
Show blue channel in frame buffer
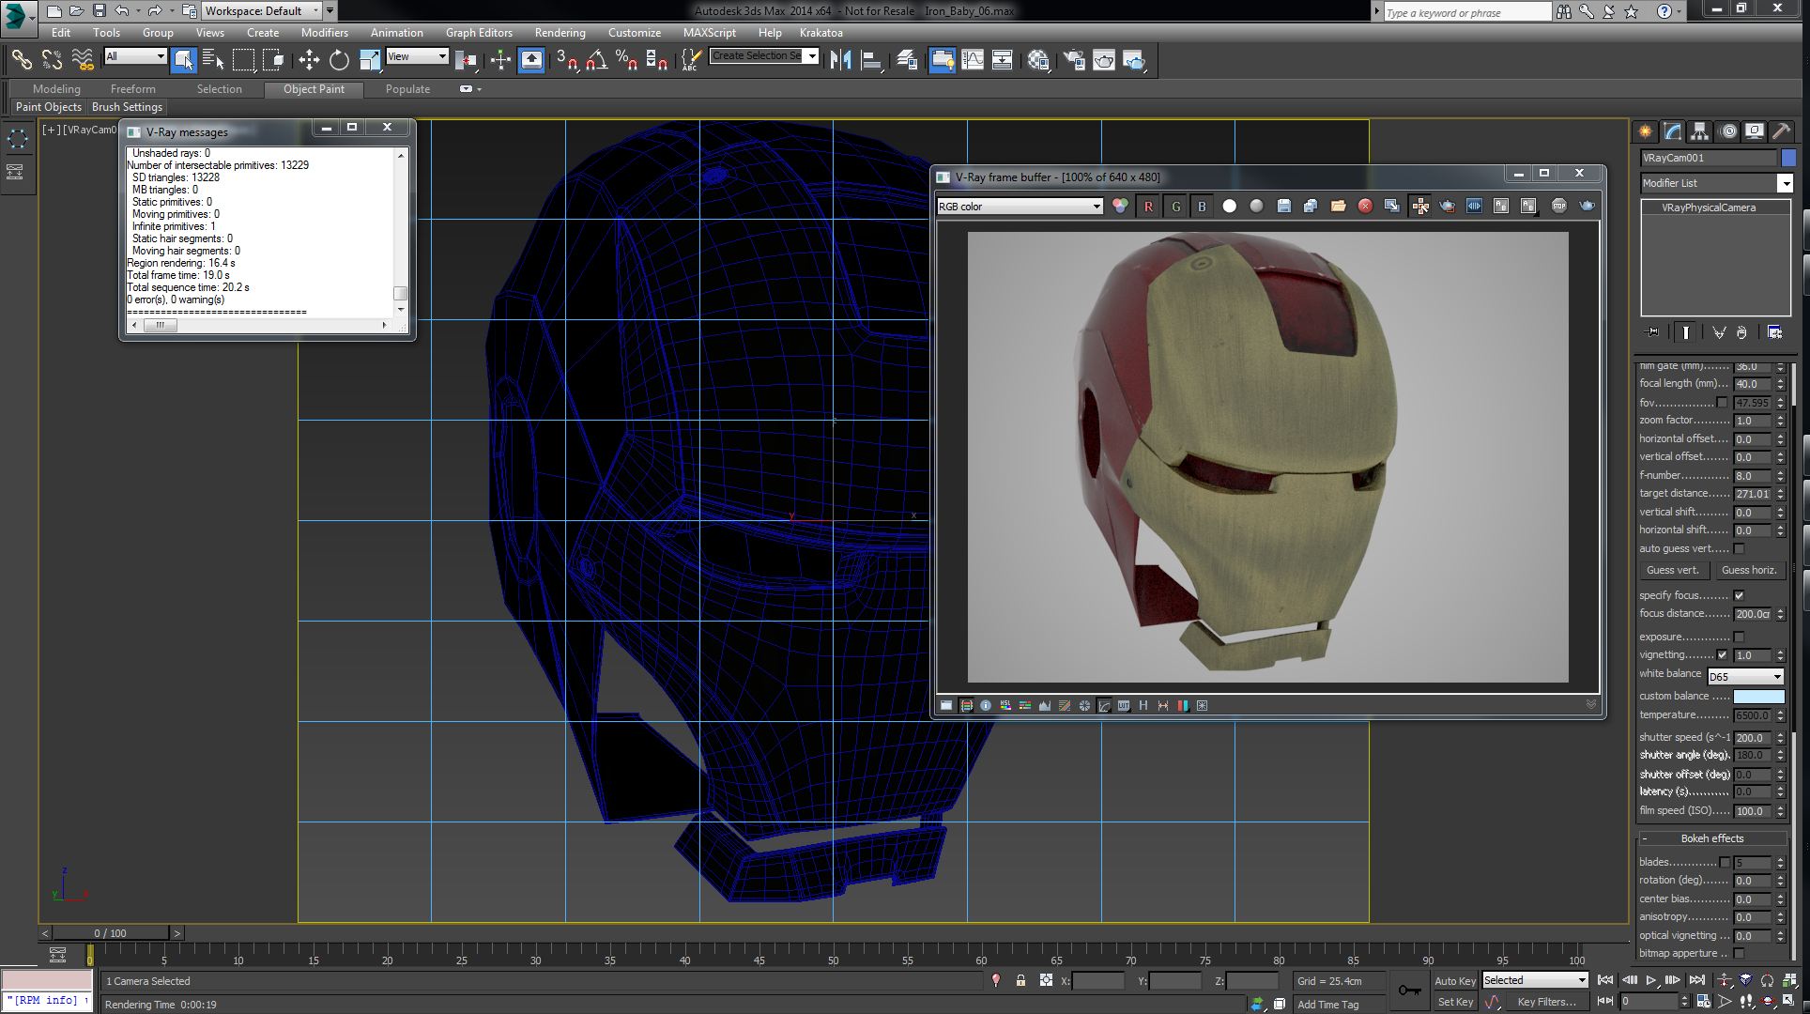click(1202, 207)
